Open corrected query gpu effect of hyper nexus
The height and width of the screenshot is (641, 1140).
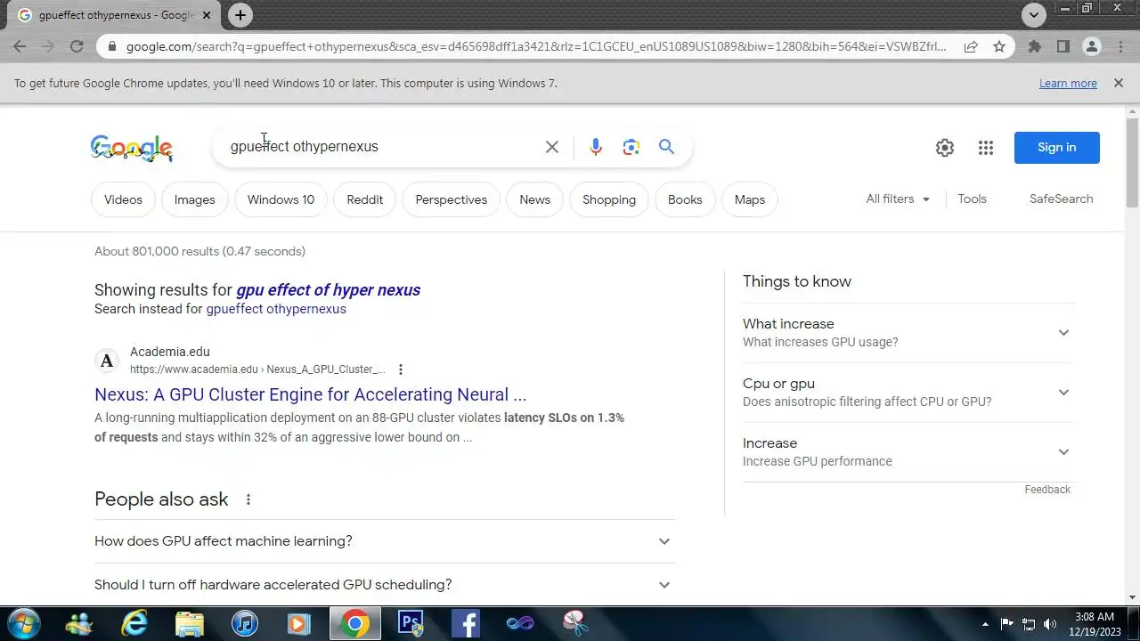tap(328, 290)
